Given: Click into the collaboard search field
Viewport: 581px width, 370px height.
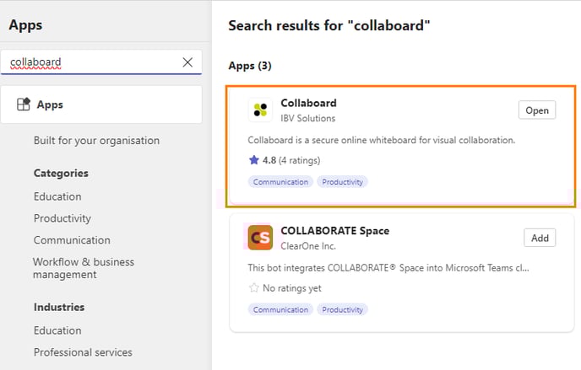Looking at the screenshot, I should (93, 62).
